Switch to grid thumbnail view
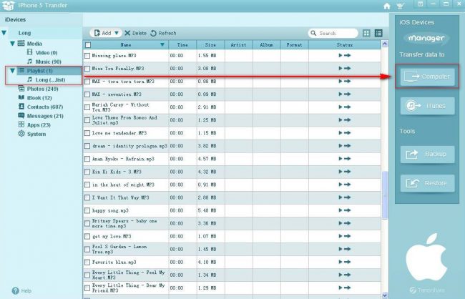Screen dimensions: 465x299 click(367, 33)
